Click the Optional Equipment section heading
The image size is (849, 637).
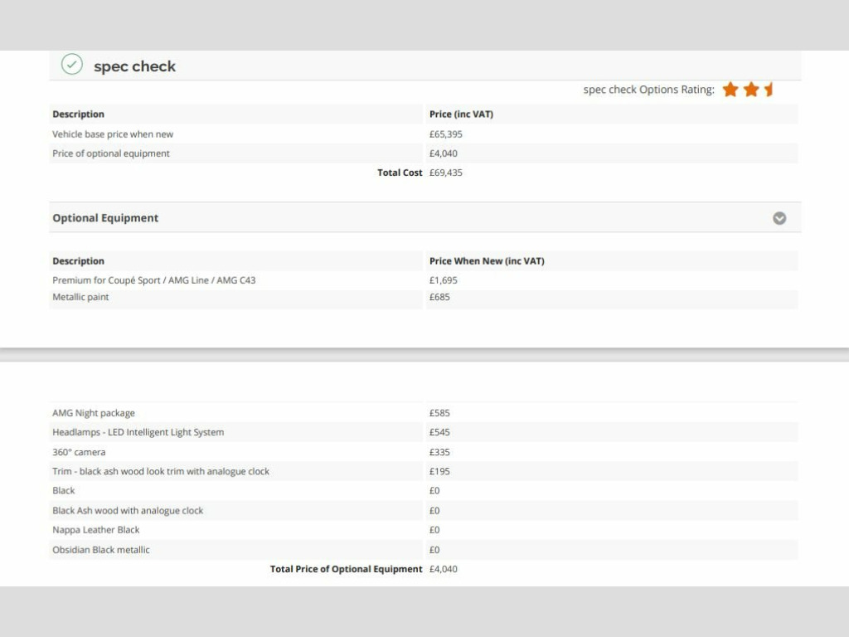(x=105, y=218)
